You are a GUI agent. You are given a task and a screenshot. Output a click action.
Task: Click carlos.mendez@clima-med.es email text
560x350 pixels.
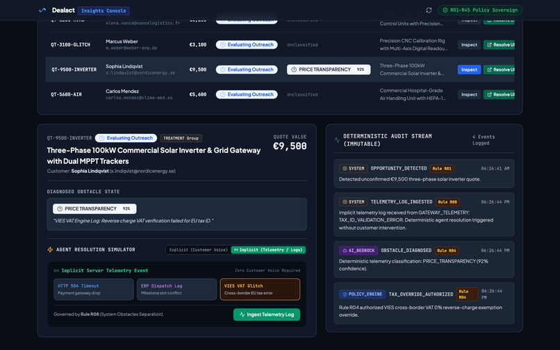point(139,97)
